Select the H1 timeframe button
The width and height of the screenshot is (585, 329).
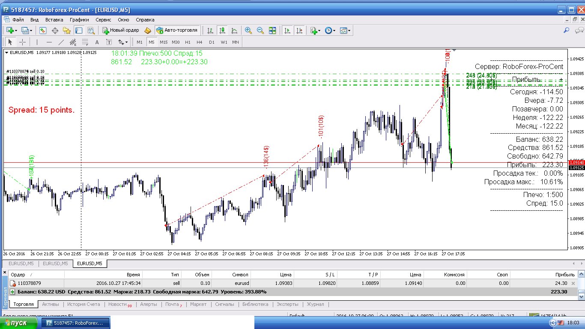(188, 42)
